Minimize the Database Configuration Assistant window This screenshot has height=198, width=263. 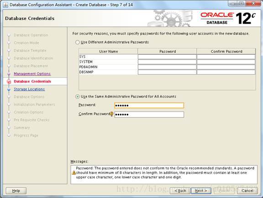(232, 4)
